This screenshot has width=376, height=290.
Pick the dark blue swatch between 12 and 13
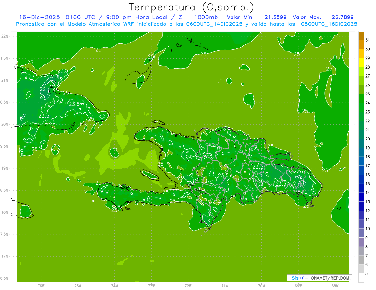361,206
